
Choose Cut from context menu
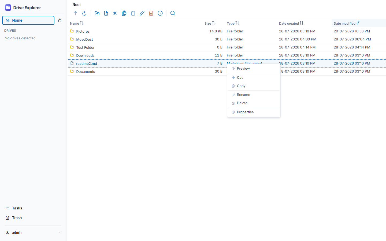point(254,78)
